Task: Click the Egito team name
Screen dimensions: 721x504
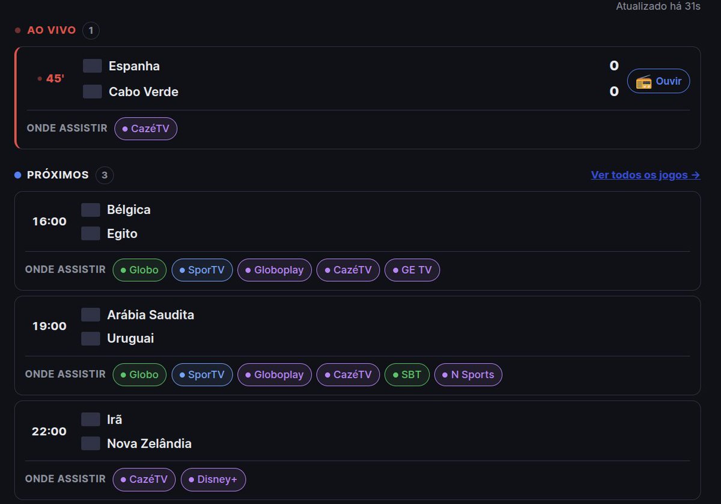Action: (x=122, y=234)
